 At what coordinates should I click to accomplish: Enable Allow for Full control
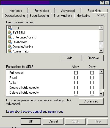[76, 73]
